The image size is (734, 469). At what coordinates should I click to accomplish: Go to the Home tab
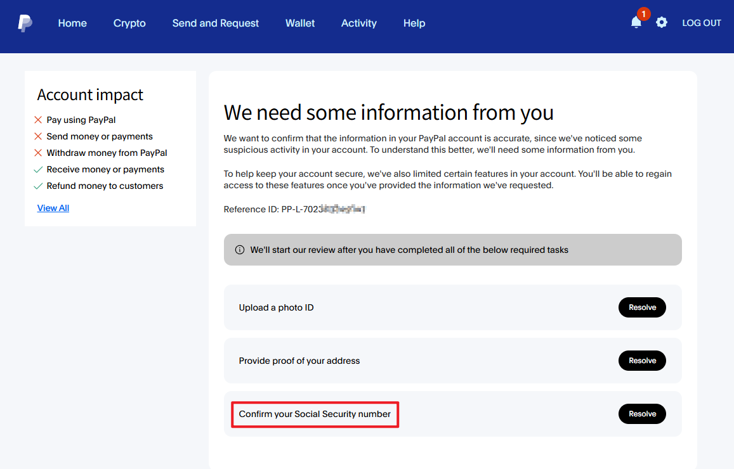pos(72,23)
